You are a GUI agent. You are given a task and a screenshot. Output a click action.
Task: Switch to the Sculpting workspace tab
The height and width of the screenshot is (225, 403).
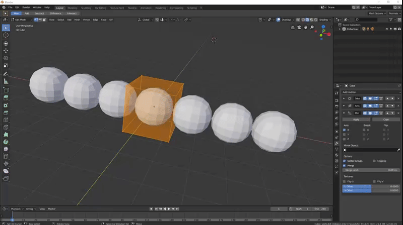click(x=86, y=8)
